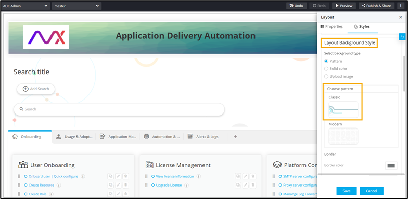
Task: Open the Onboarding tab
Action: (30, 137)
